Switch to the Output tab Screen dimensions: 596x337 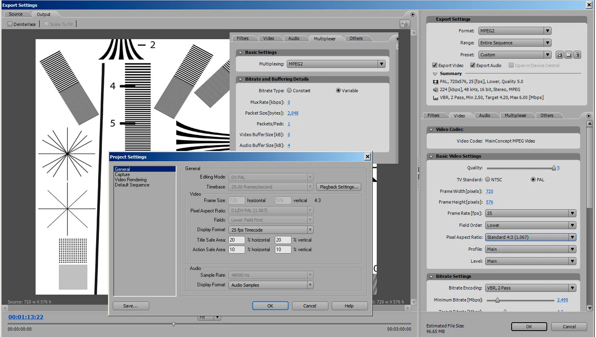click(x=44, y=14)
